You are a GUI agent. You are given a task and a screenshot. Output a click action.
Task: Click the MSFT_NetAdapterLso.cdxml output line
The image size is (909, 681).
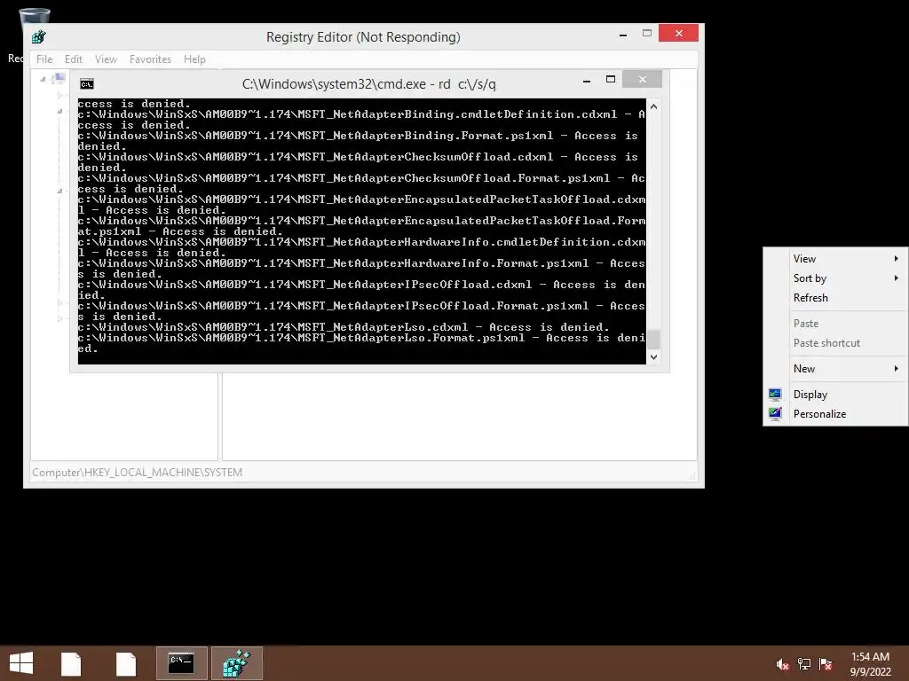(x=344, y=327)
